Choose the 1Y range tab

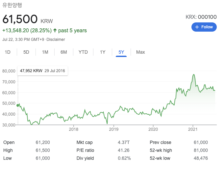[x=103, y=52]
